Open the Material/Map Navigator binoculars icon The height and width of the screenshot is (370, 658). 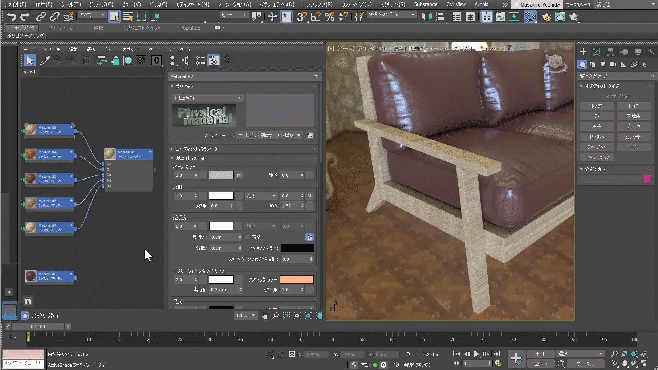pyautogui.click(x=28, y=301)
